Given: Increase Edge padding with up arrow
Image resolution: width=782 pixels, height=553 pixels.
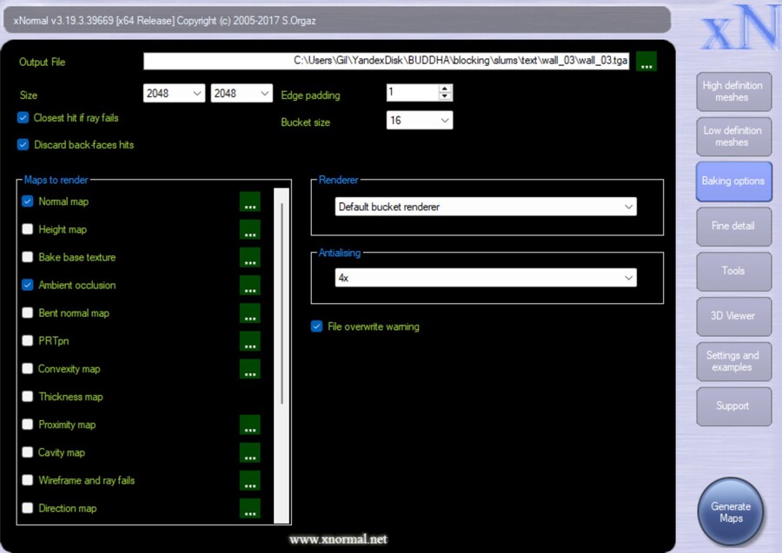Looking at the screenshot, I should pyautogui.click(x=444, y=89).
